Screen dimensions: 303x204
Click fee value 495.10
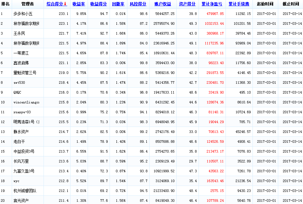[x=245, y=92]
